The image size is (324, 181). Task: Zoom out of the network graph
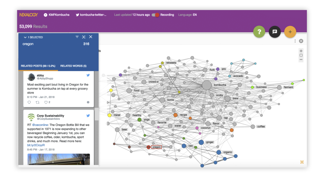point(301,59)
